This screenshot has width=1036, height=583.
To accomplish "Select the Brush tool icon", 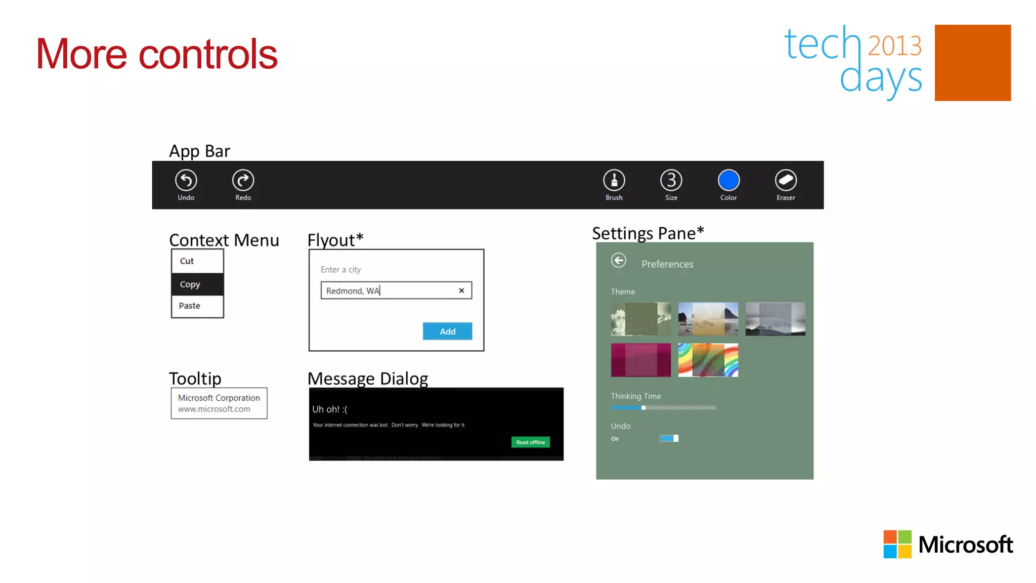I will tap(614, 180).
